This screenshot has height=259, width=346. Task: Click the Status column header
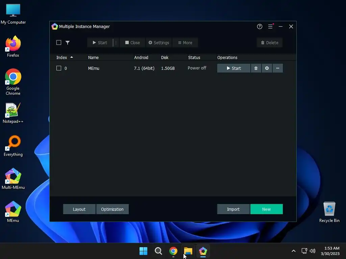tap(194, 57)
